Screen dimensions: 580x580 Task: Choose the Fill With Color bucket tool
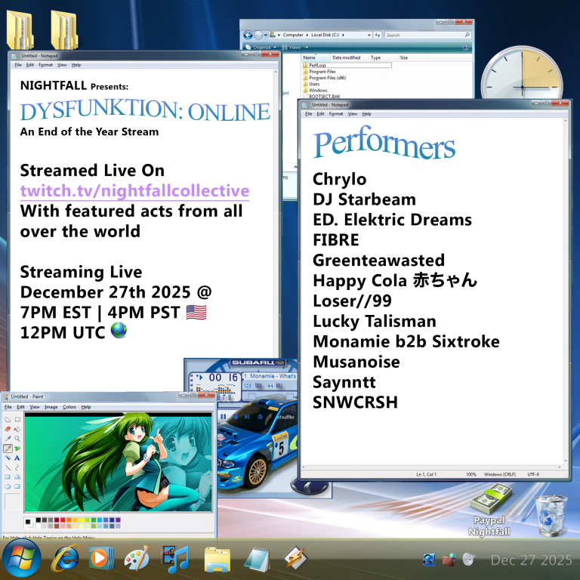pos(17,429)
